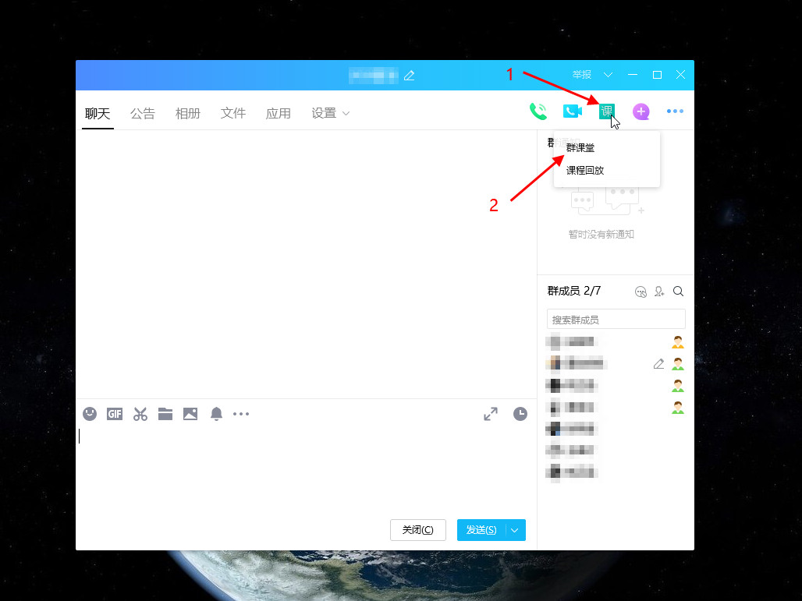The width and height of the screenshot is (802, 601).
Task: Click the send file folder icon
Action: 165,414
